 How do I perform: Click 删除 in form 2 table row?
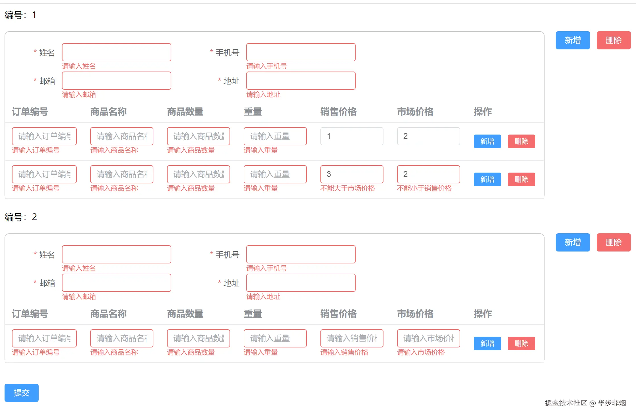pos(521,343)
